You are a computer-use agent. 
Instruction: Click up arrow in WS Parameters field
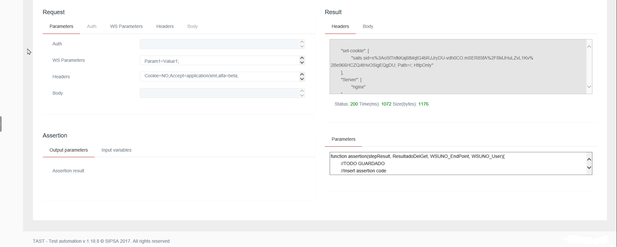[x=302, y=58]
